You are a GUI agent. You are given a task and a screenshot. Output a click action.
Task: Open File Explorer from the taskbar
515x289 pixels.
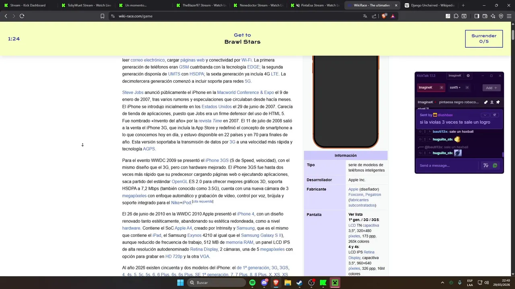click(288, 283)
